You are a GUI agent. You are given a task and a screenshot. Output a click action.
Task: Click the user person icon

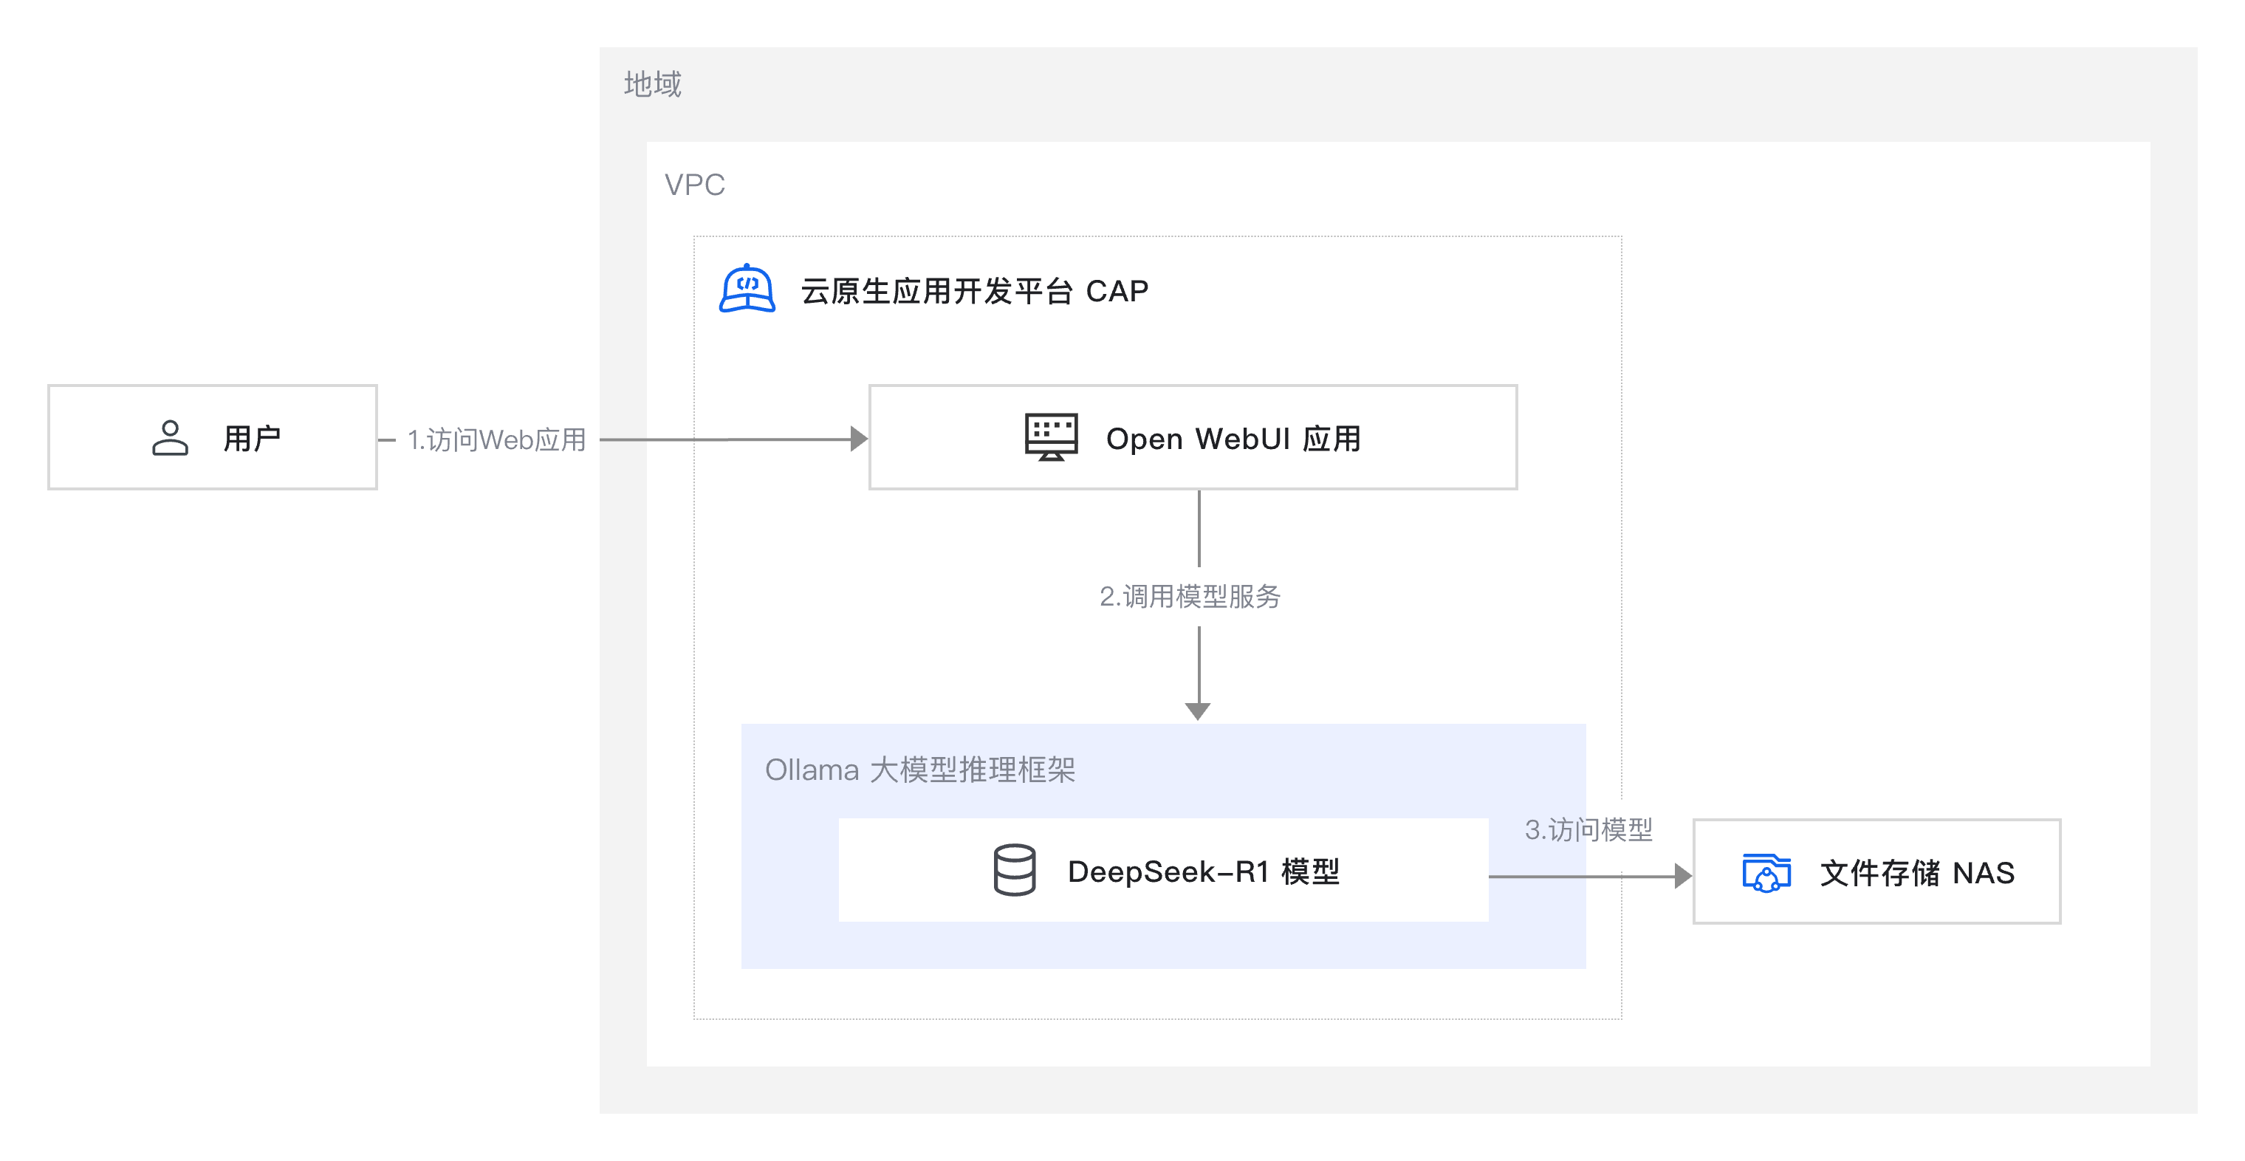(x=170, y=437)
